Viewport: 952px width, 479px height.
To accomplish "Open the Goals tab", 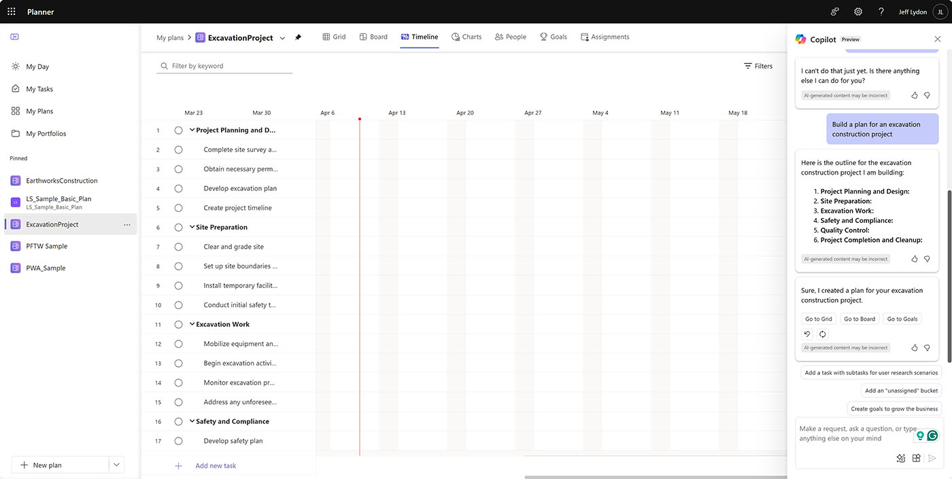I will [554, 37].
